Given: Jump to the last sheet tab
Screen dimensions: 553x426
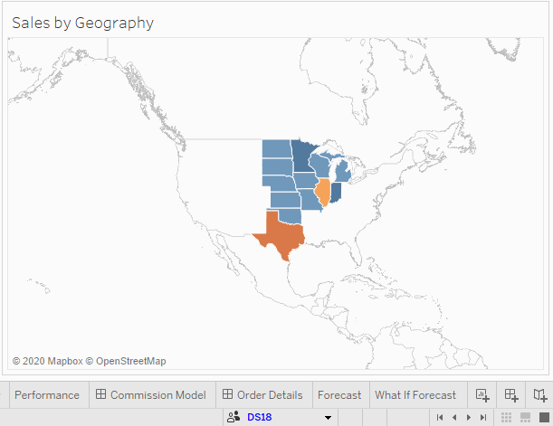Looking at the screenshot, I should pos(483,417).
